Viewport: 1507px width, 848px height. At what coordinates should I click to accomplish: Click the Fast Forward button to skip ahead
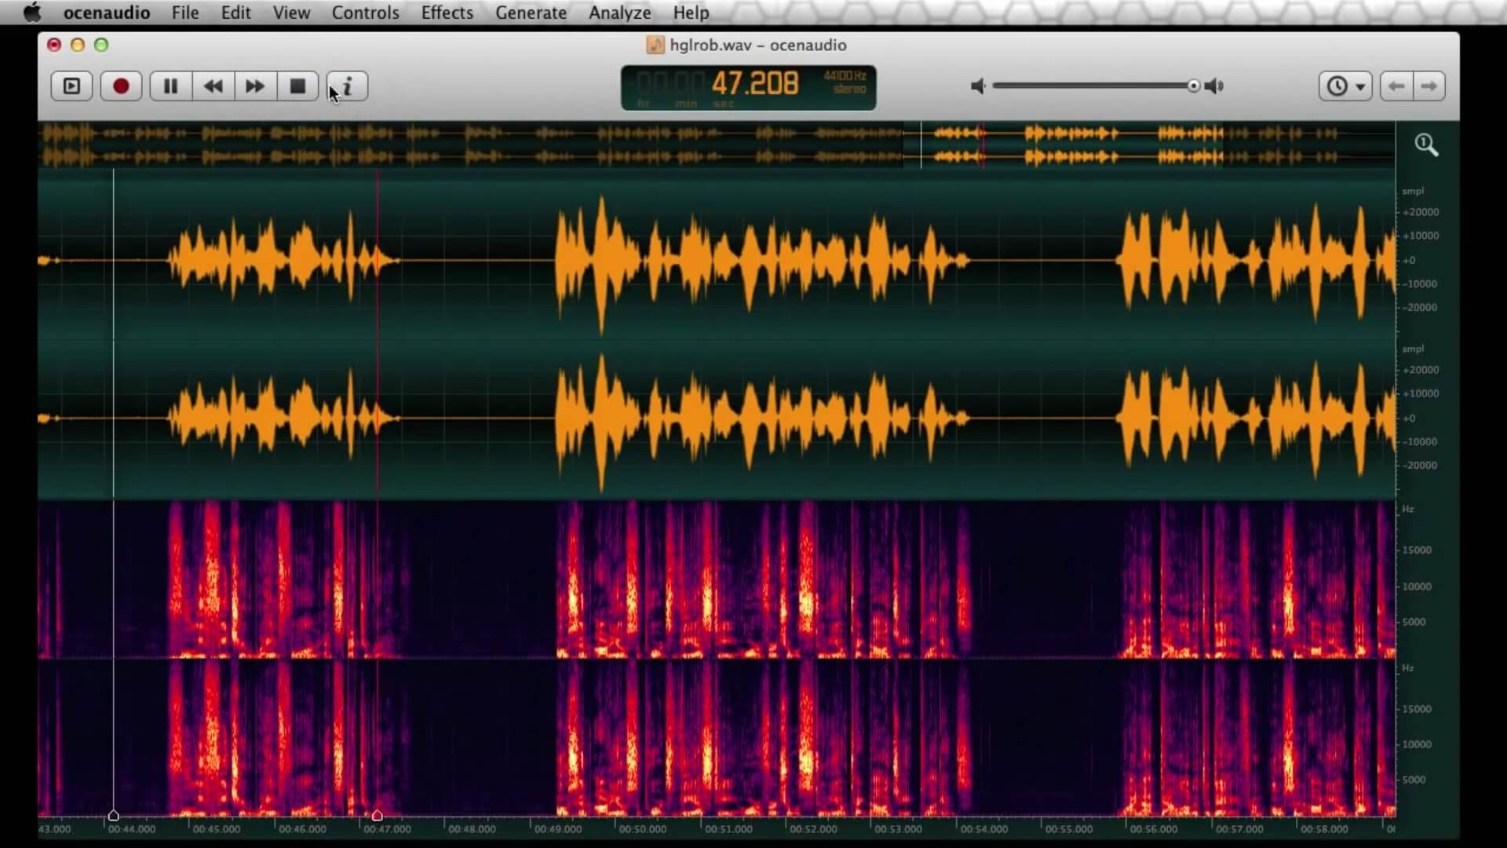254,86
